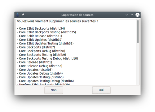This screenshot has width=155, height=112.
Task: Confirm removal with the Oui button
Action: click(101, 90)
